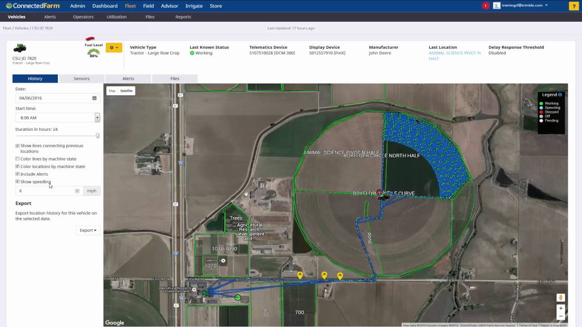Viewport: 582px width, 327px height.
Task: Zoom out on the map
Action: [x=561, y=316]
